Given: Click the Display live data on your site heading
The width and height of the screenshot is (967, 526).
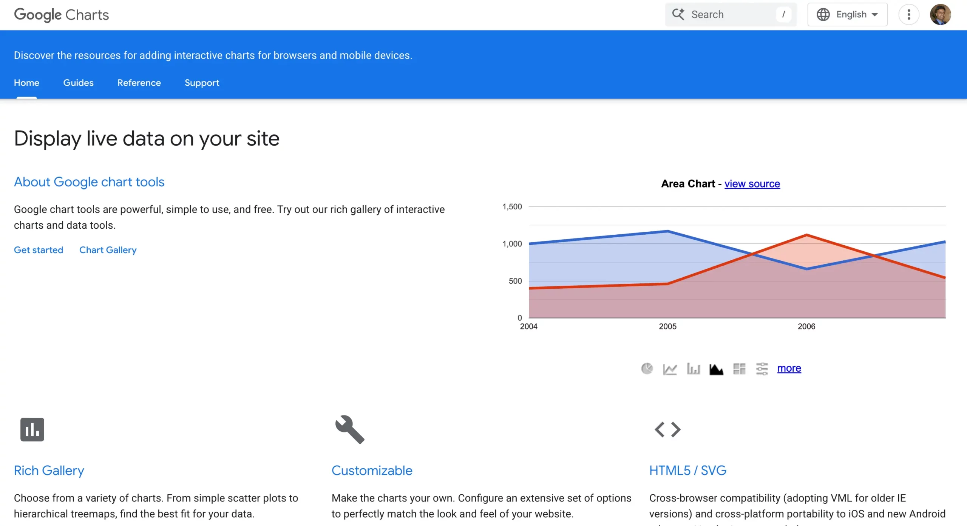Looking at the screenshot, I should [x=147, y=138].
